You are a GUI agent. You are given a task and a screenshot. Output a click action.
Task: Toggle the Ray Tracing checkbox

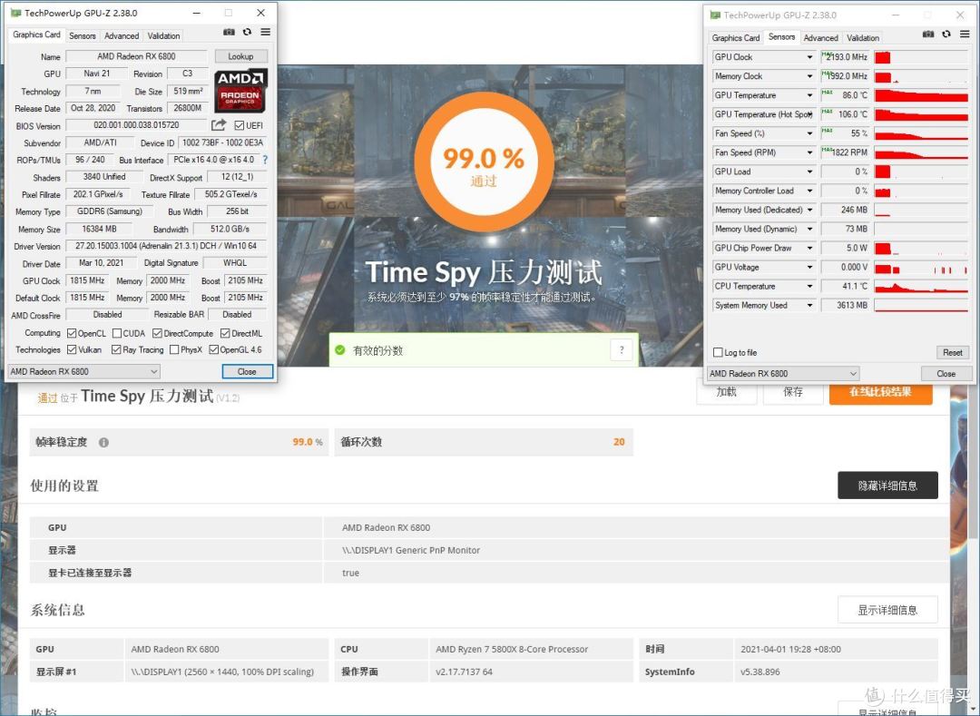(x=116, y=349)
